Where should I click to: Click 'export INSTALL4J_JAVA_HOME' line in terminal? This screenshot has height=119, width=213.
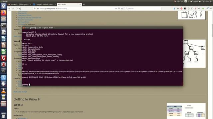tap(54, 77)
